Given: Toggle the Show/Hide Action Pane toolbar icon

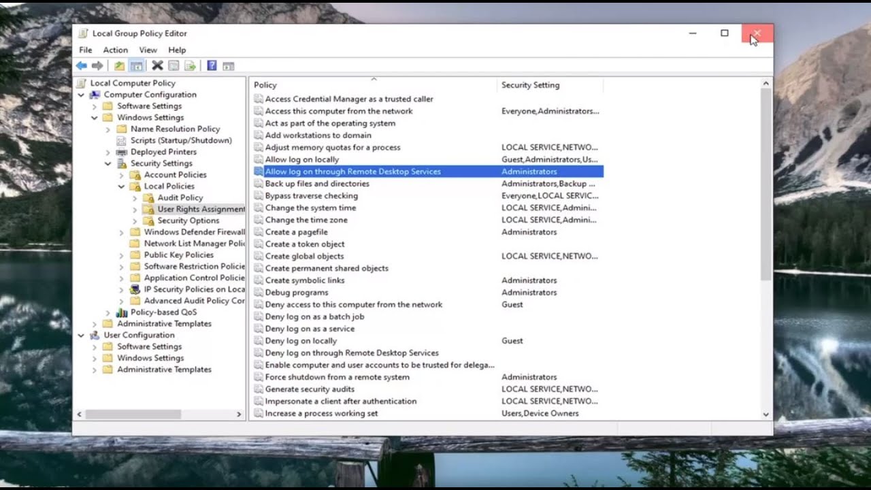Looking at the screenshot, I should coord(229,66).
